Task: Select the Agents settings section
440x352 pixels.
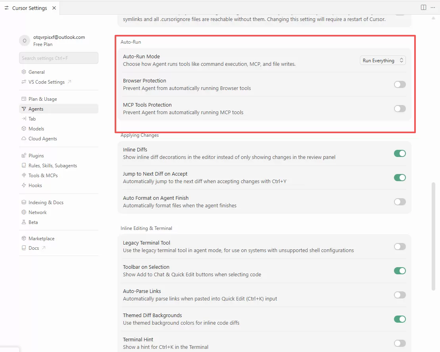Action: (59, 109)
